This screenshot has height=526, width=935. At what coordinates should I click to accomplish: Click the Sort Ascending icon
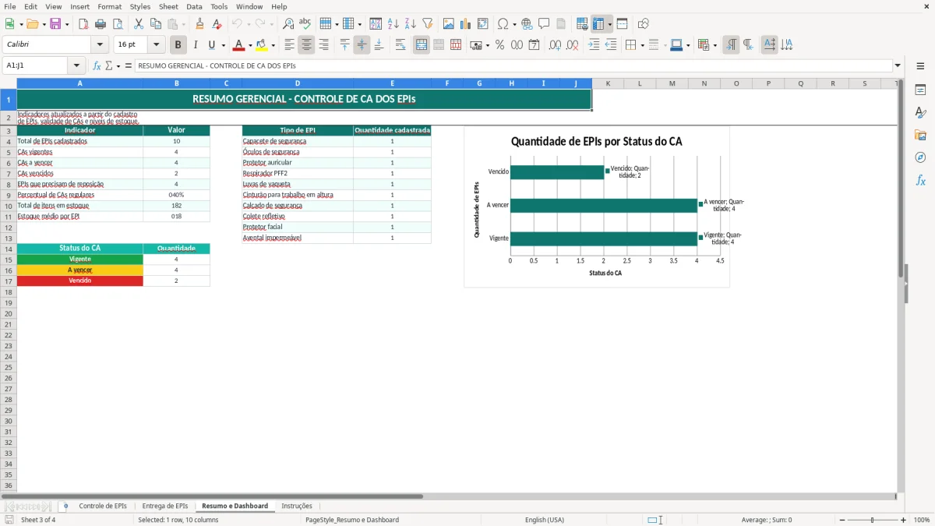click(393, 24)
